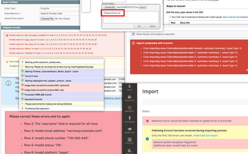
Task: Open Content section in dark sidebar
Action: [x=130, y=141]
